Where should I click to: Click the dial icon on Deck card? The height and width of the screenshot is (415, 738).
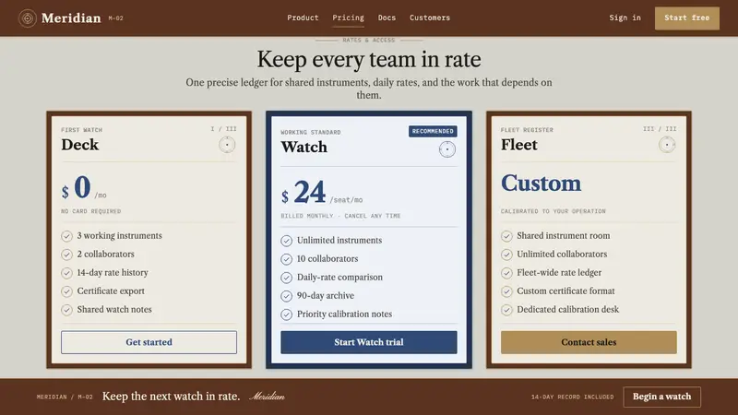coord(227,145)
